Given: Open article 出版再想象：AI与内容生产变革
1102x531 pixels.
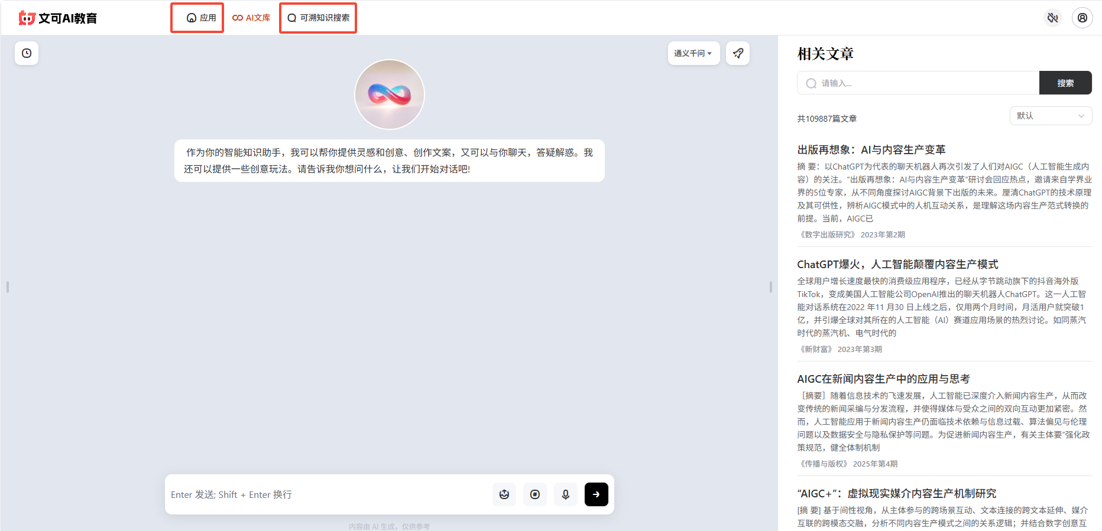Looking at the screenshot, I should pyautogui.click(x=871, y=150).
